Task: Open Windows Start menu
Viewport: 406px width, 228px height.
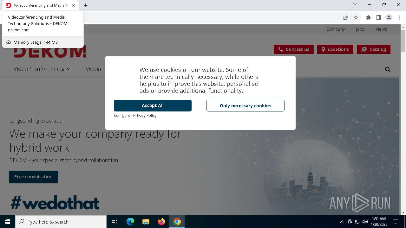Action: coord(8,222)
